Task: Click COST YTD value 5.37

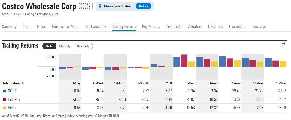Action: click(169, 91)
